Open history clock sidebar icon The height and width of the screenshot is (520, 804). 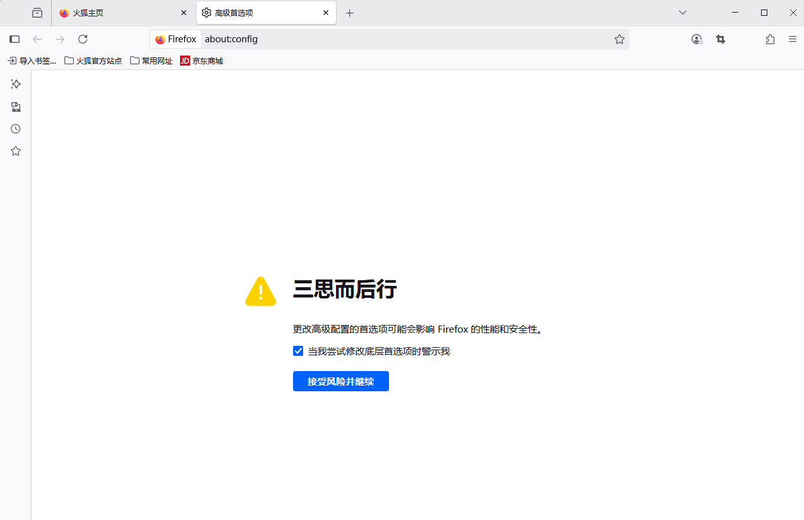point(16,129)
